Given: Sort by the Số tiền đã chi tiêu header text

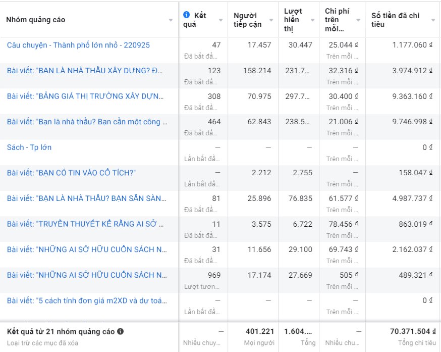Looking at the screenshot, I should point(395,20).
